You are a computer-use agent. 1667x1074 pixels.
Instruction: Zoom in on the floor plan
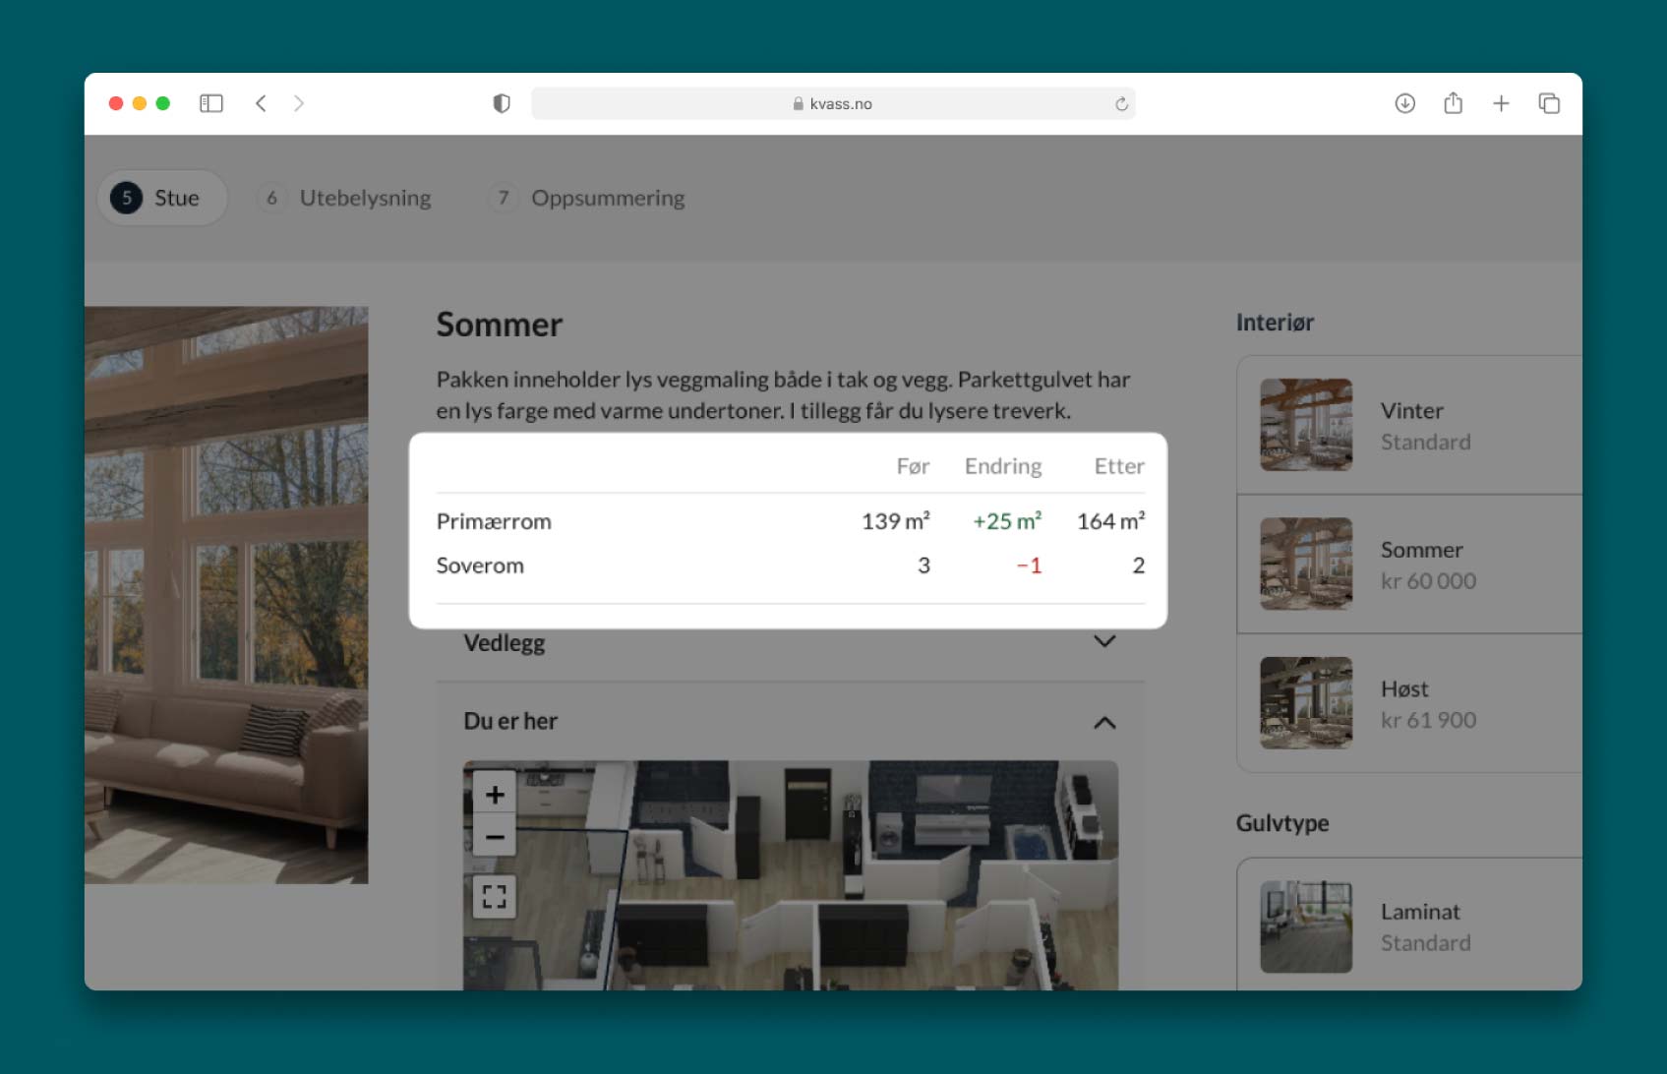pos(495,794)
